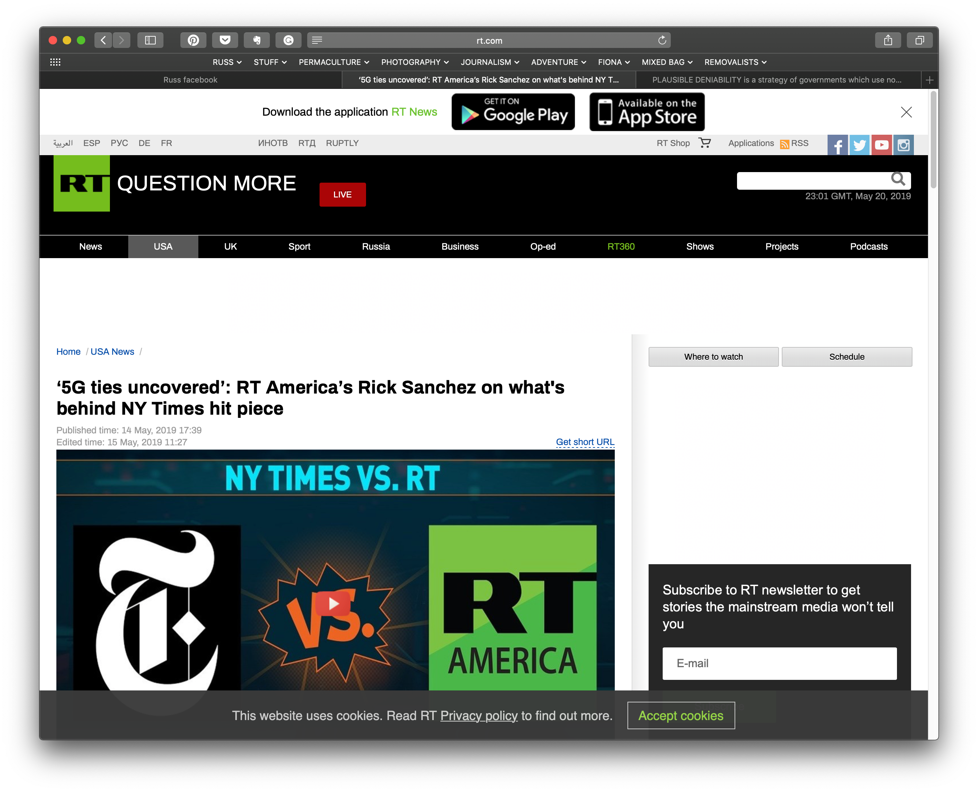The height and width of the screenshot is (792, 978).
Task: Click the Safari forward arrow
Action: point(121,40)
